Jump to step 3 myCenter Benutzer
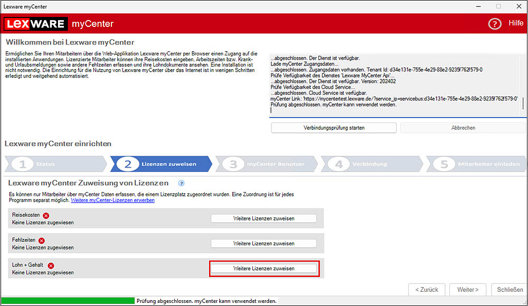Viewport: 528px width, 306px height. 266,164
